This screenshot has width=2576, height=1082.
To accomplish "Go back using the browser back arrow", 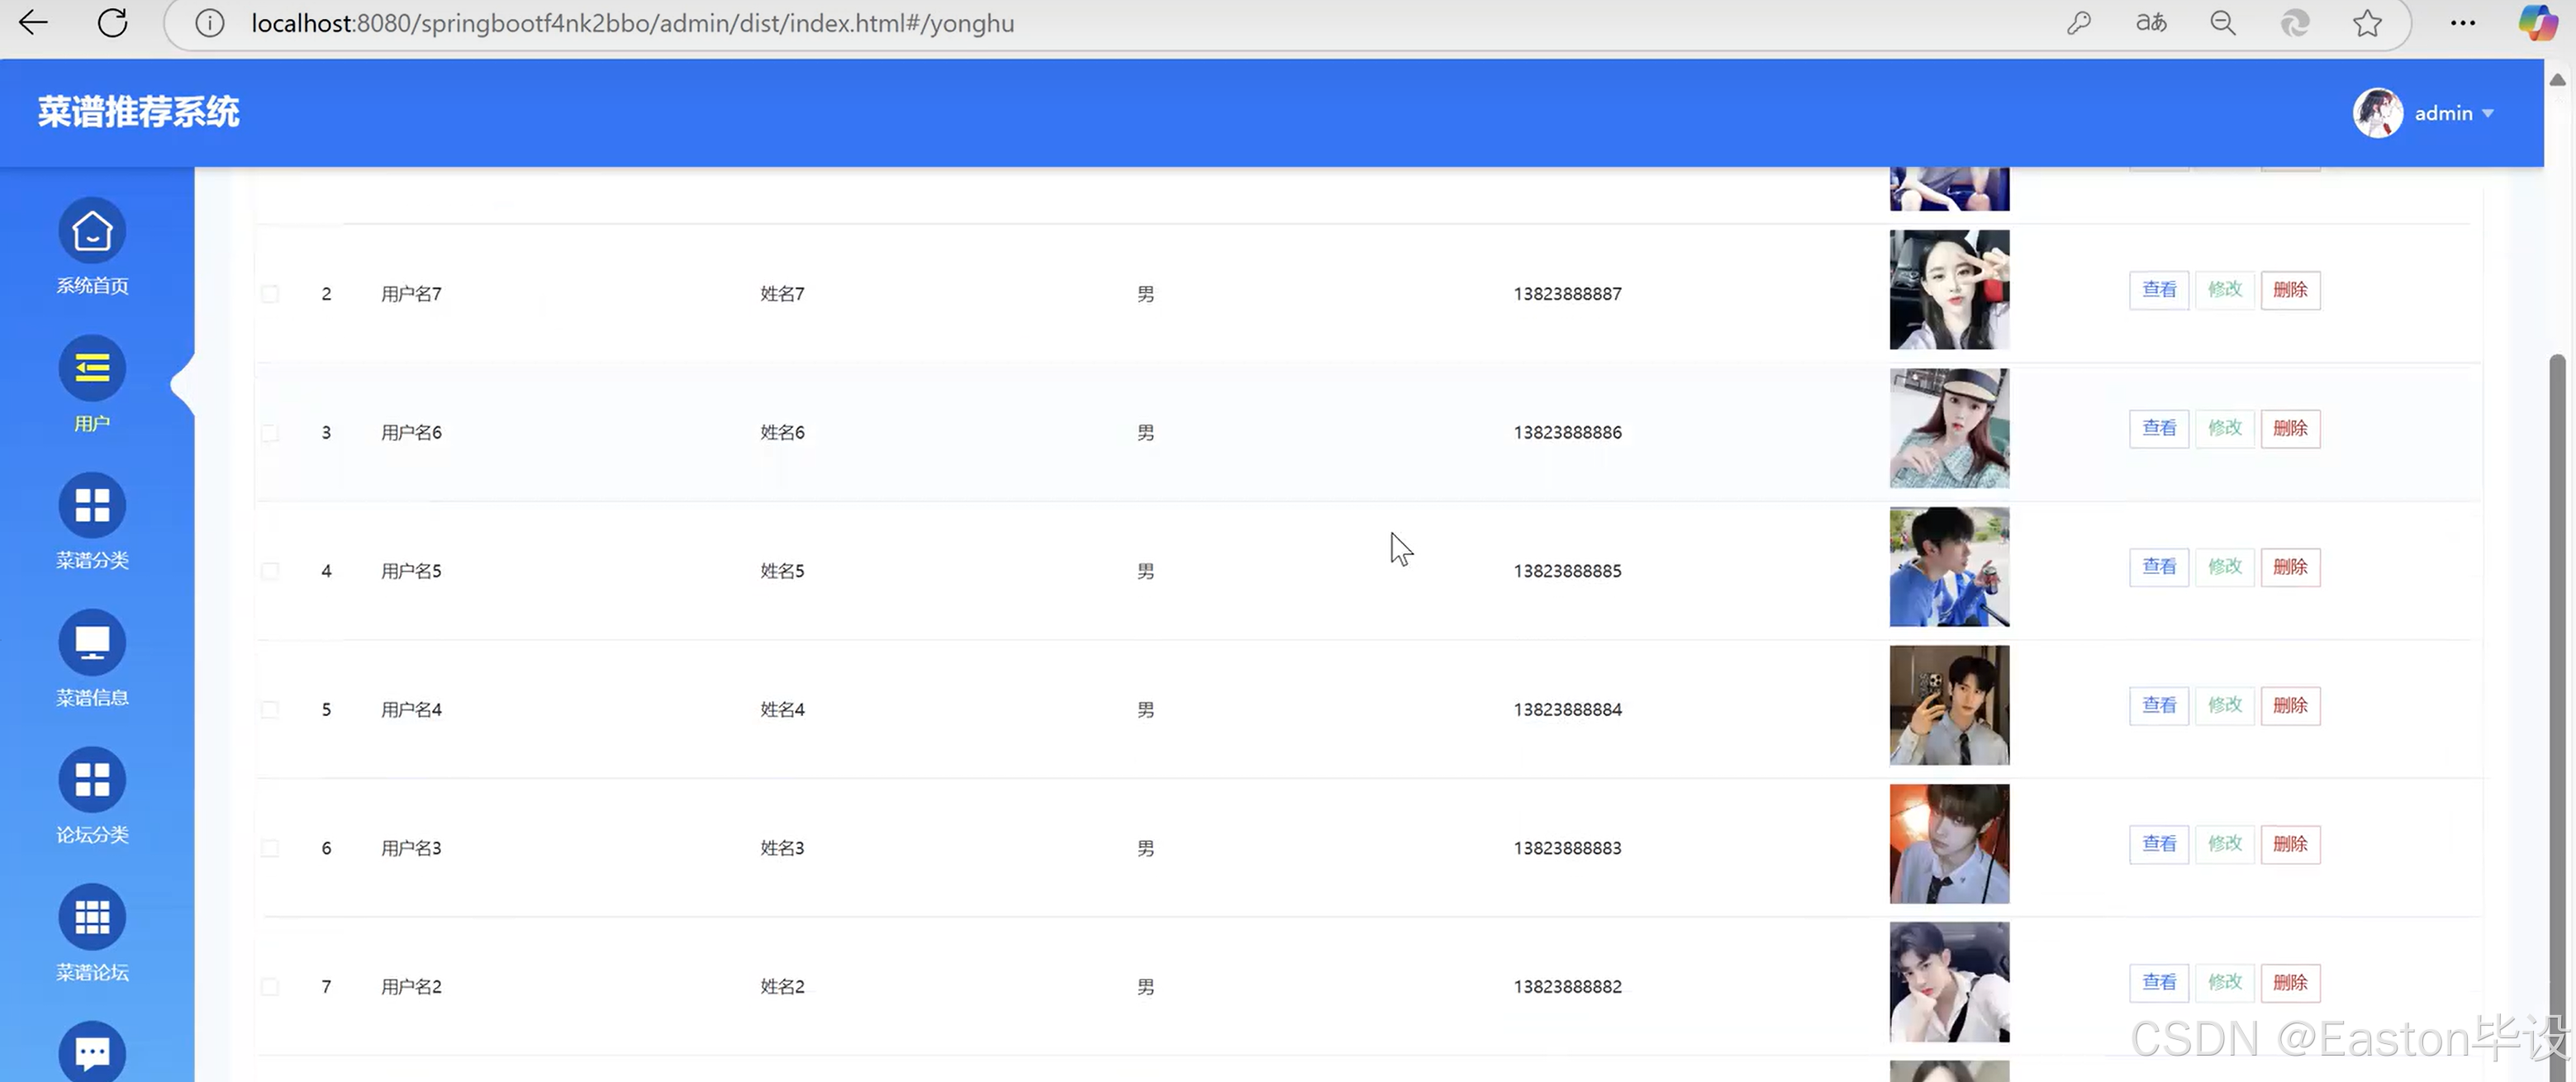I will 33,23.
